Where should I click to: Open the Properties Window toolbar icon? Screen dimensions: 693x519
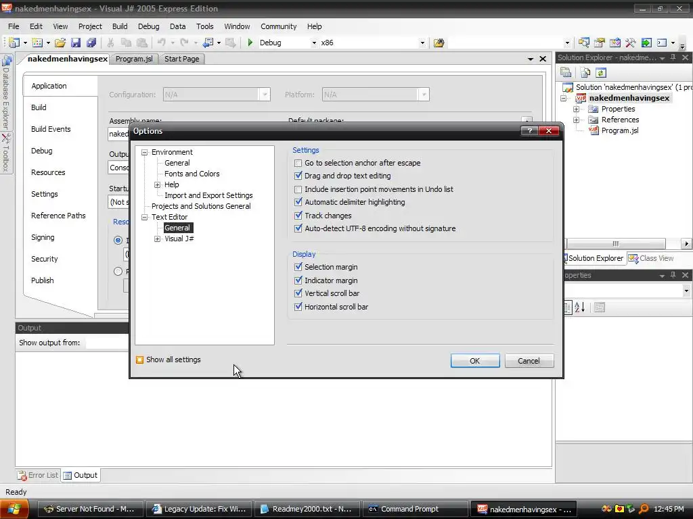tap(600, 43)
